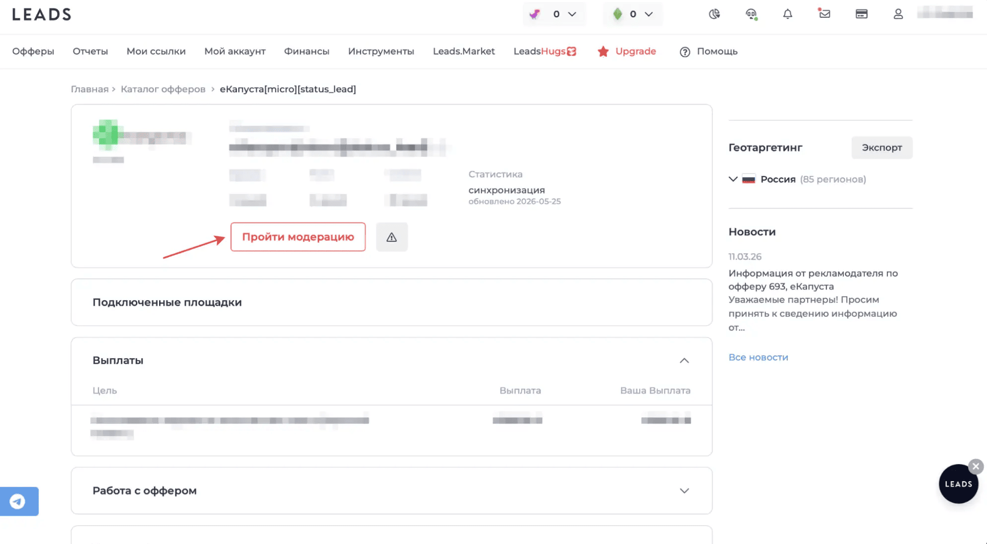
Task: Click the еКапуста[micro][status_lead] breadcrumb text
Action: pyautogui.click(x=288, y=89)
